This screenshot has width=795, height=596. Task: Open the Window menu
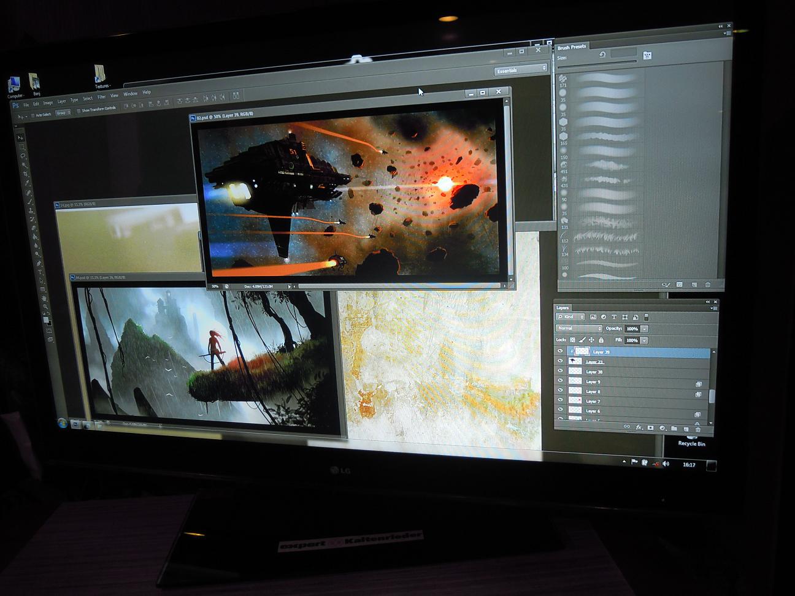[x=130, y=94]
